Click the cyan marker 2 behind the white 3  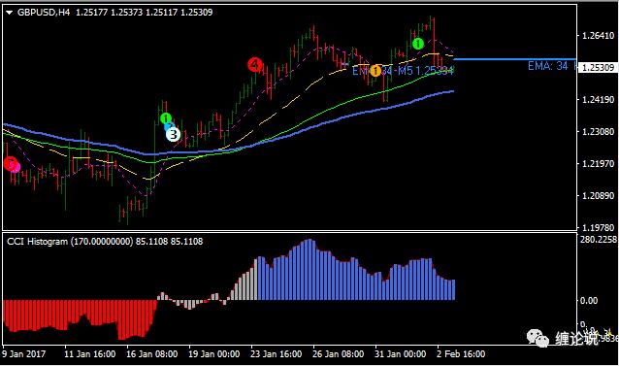(x=169, y=126)
